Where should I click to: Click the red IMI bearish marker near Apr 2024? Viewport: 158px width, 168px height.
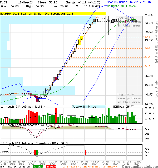point(86,152)
